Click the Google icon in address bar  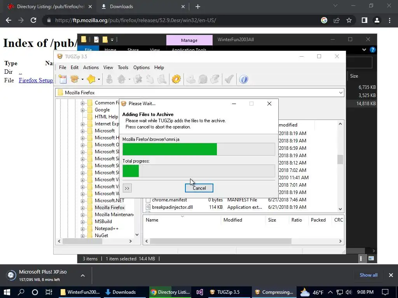coord(324,20)
